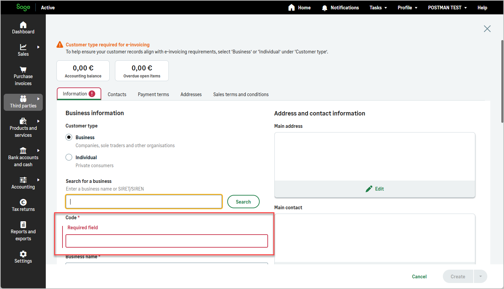Open the Profile dropdown menu

coord(407,8)
